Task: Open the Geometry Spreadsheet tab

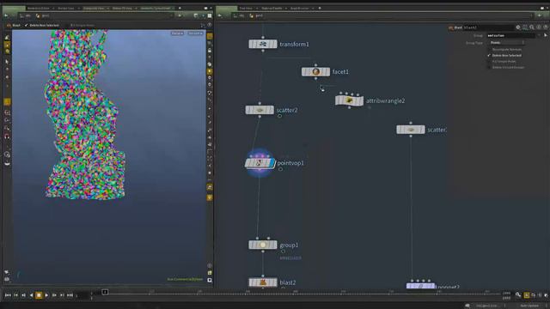Action: click(x=156, y=8)
